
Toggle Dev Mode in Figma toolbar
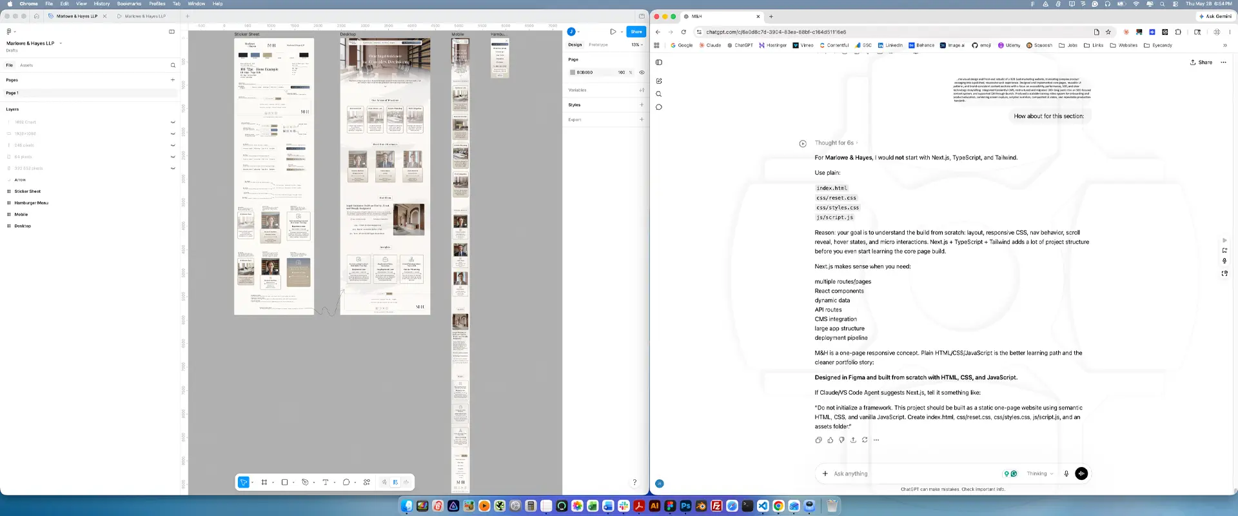[406, 482]
